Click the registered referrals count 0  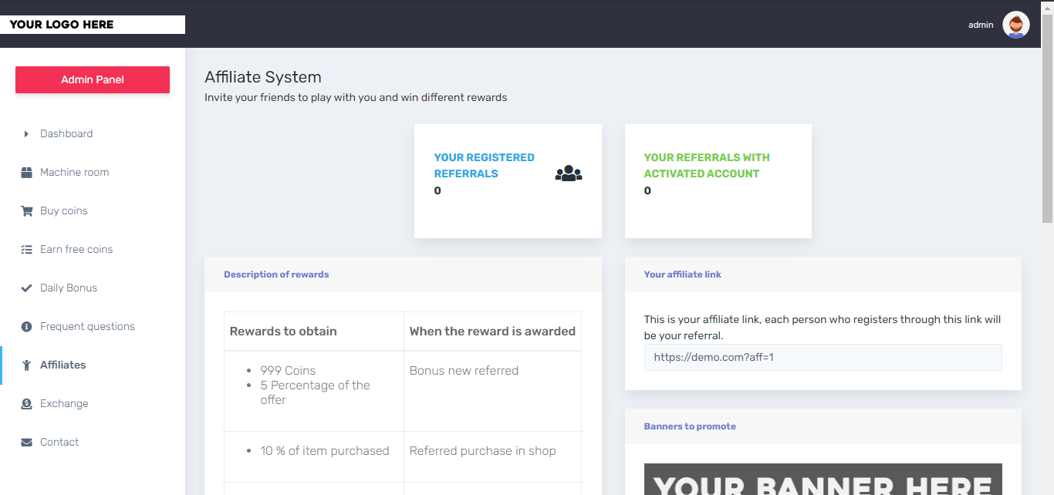437,191
